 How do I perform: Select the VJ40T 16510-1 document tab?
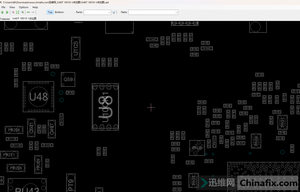tap(24, 19)
